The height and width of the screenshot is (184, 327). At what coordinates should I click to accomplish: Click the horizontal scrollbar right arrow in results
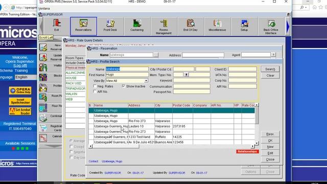click(x=253, y=146)
